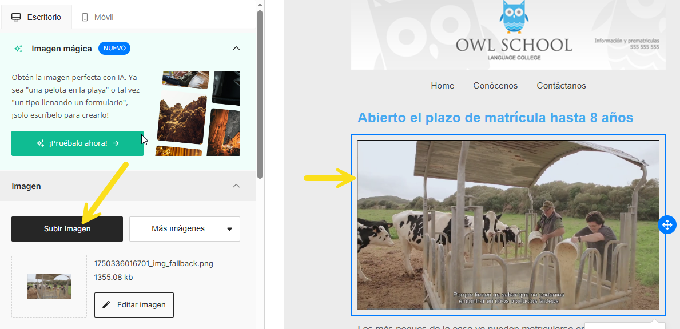This screenshot has height=329, width=680.
Task: Open the Contáctanos navigation link
Action: click(x=561, y=86)
